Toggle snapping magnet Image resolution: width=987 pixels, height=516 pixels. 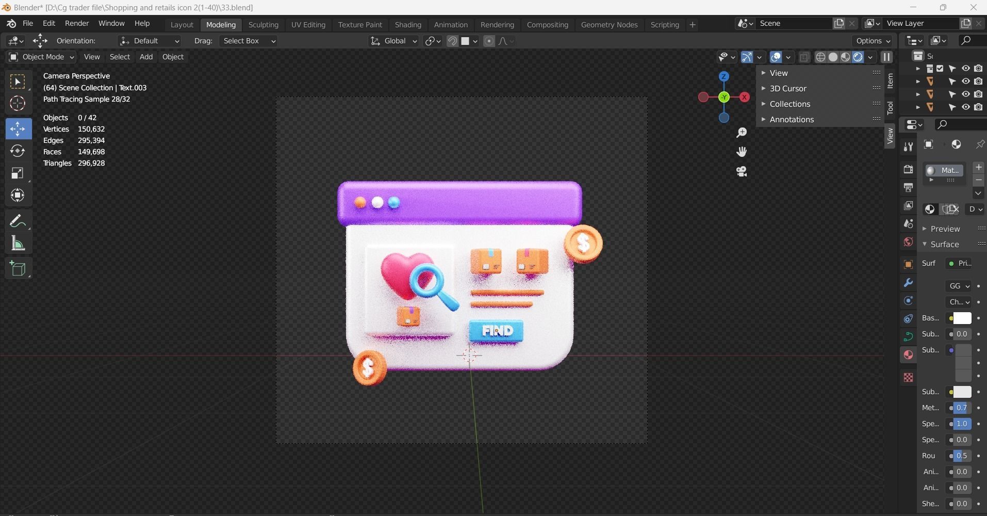tap(452, 41)
